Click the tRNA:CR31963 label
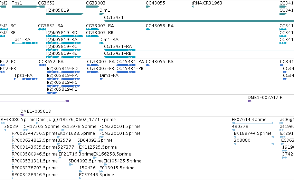The width and height of the screenshot is (294, 180). pyautogui.click(x=207, y=3)
